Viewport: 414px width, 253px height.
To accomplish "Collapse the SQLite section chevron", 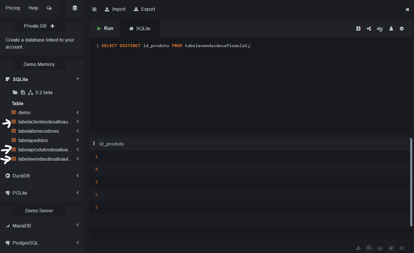I will point(78,79).
